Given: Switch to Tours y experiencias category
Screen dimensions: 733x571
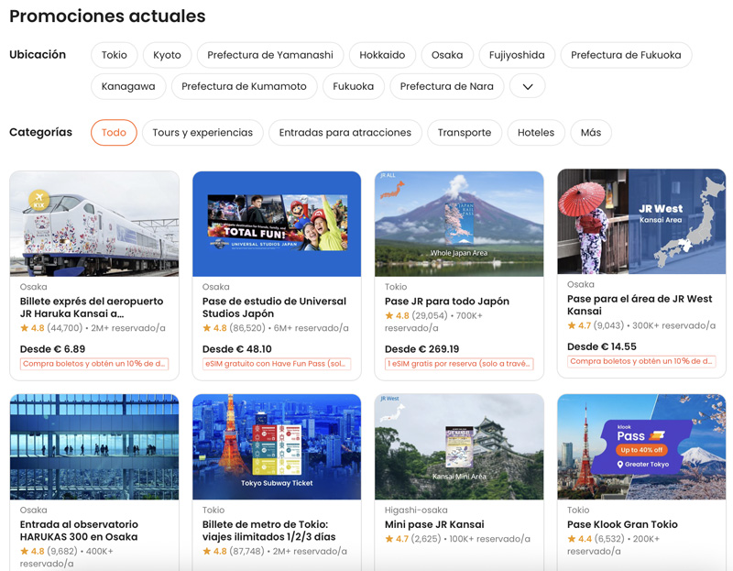Looking at the screenshot, I should pyautogui.click(x=202, y=133).
